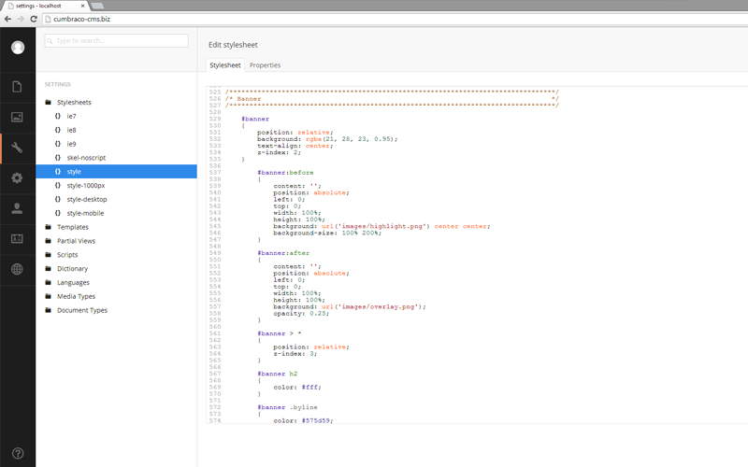Open the Document Types tree node

(x=82, y=310)
